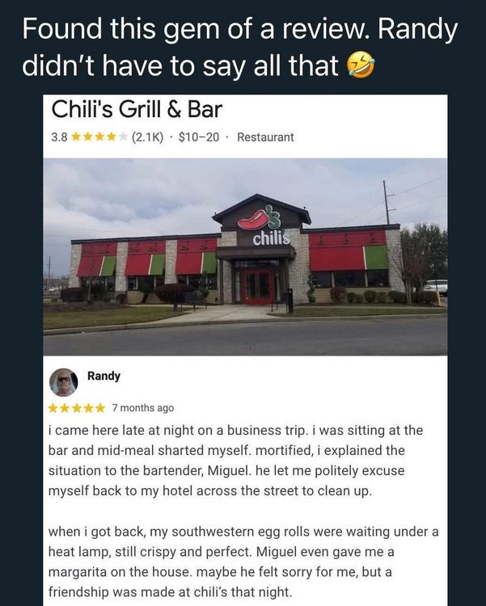Open the Chili's Grill & Bar title
Image resolution: width=486 pixels, height=606 pixels.
[x=137, y=109]
